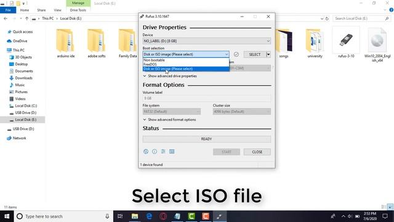Open Rufus settings sliders icon
The width and height of the screenshot is (394, 222).
pyautogui.click(x=163, y=152)
